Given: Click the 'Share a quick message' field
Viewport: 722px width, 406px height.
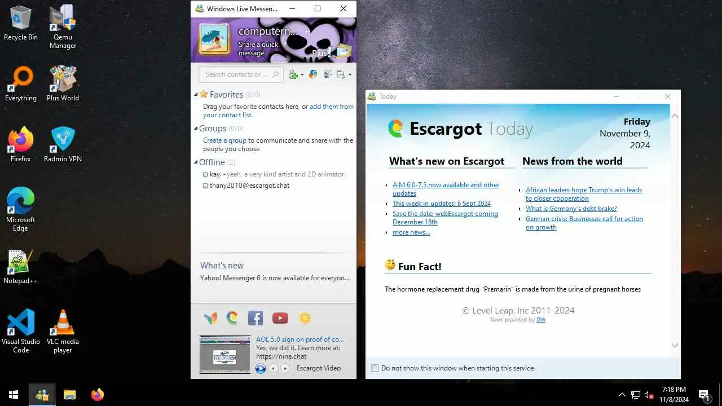Looking at the screenshot, I should (x=258, y=48).
